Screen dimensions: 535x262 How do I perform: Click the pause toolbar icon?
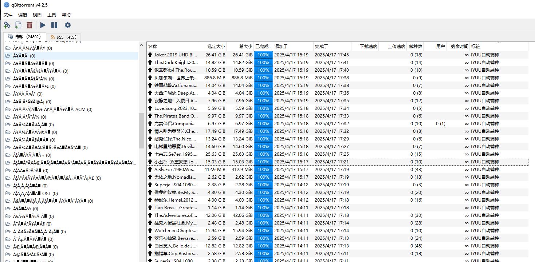click(x=54, y=25)
